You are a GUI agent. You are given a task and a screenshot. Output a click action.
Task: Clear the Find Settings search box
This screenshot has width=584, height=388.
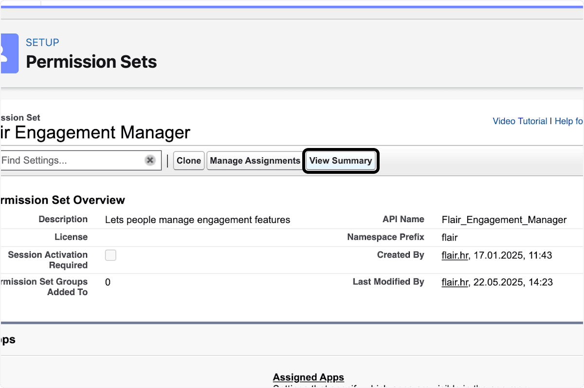150,160
